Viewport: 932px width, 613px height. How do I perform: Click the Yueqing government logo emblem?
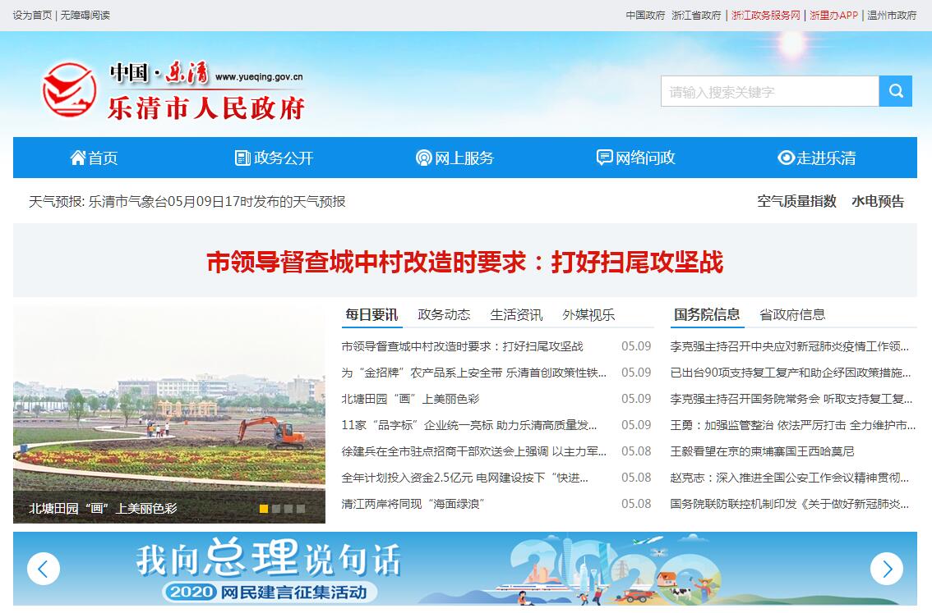[x=70, y=90]
